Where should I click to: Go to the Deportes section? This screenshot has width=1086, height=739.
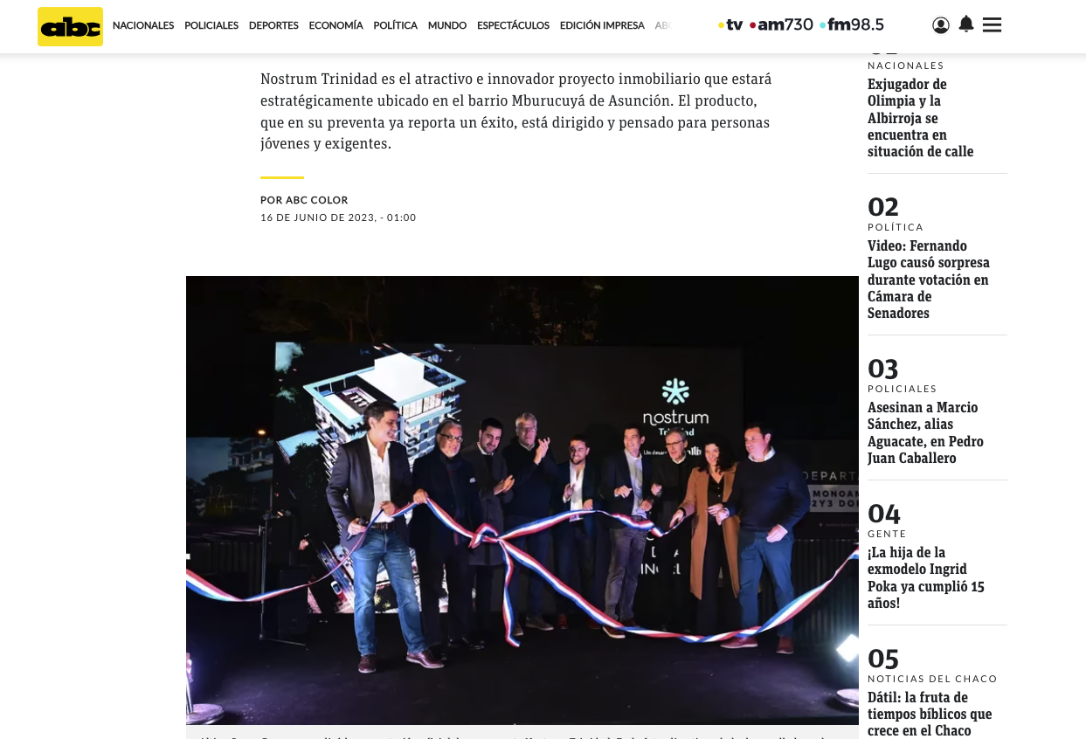[273, 25]
